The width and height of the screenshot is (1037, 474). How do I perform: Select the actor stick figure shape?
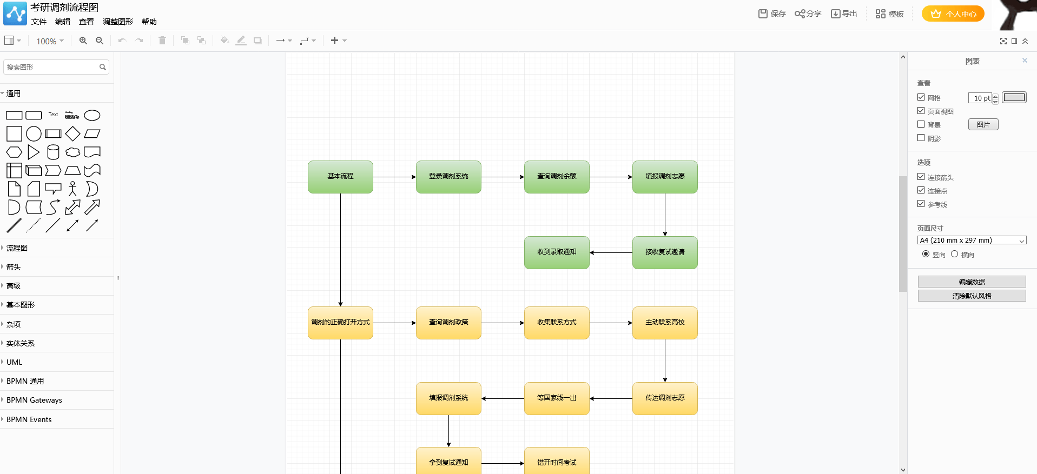tap(72, 189)
